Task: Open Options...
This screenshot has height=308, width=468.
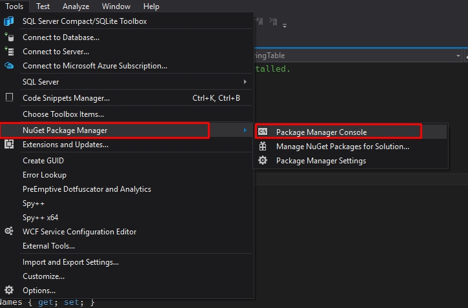Action: (x=127, y=291)
